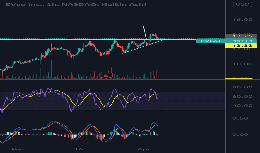Click the 80.00 RSI axis label

tap(242, 87)
